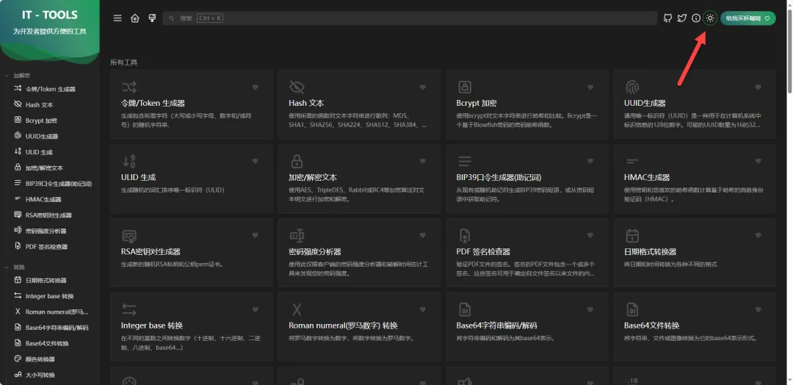Toggle the sidebar hamburger menu
This screenshot has height=385, width=793.
[117, 18]
